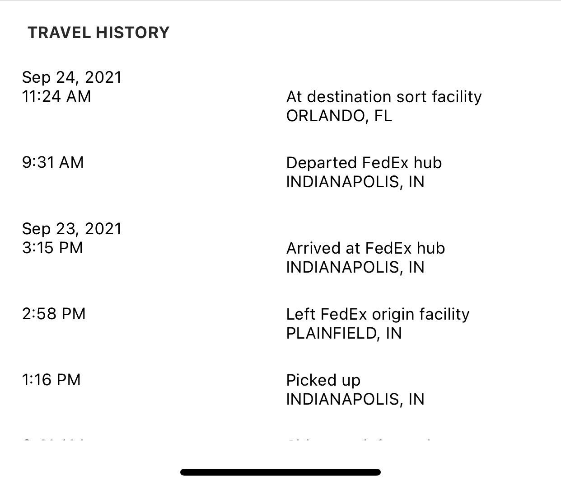Viewport: 561px width, 486px height.
Task: Tap the TRAVEL HISTORY heading
Action: [98, 33]
